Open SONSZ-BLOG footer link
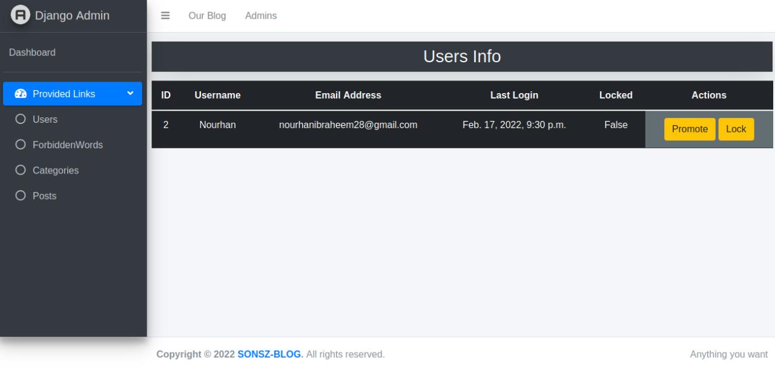 (x=269, y=354)
